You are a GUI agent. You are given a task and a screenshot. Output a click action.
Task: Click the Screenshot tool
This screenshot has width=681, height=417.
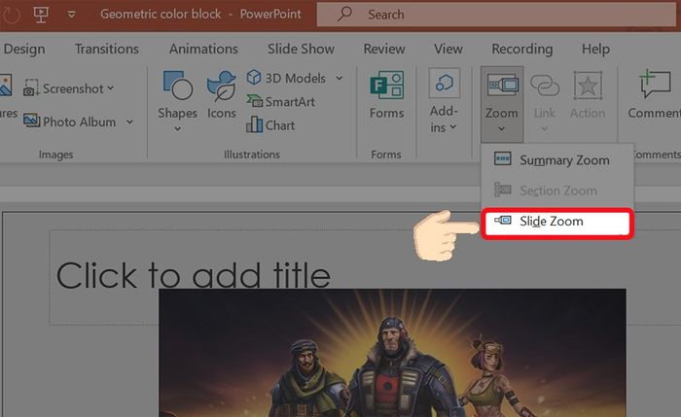click(63, 88)
